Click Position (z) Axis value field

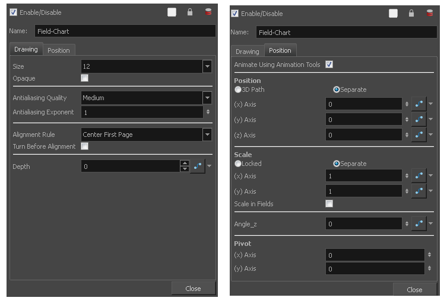[x=364, y=135]
